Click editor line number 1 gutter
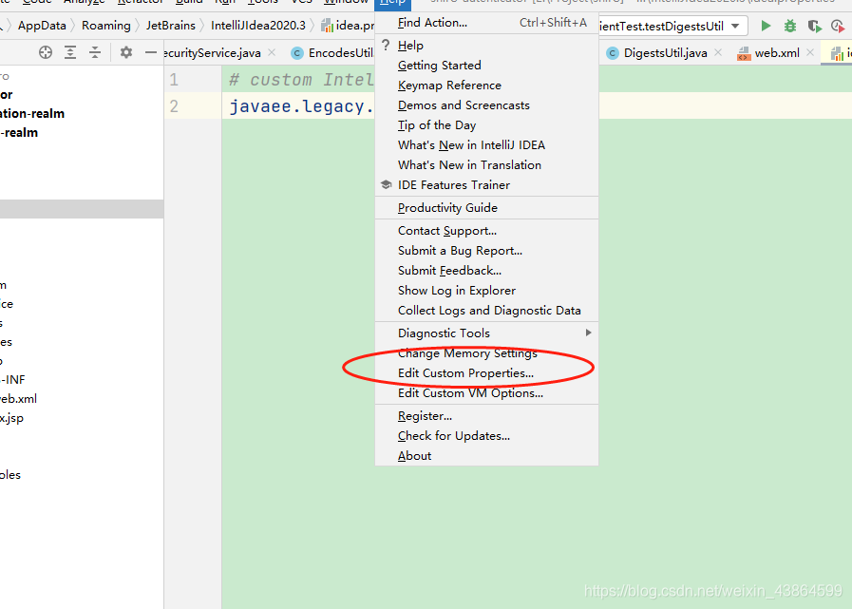Image resolution: width=852 pixels, height=609 pixels. pyautogui.click(x=174, y=80)
